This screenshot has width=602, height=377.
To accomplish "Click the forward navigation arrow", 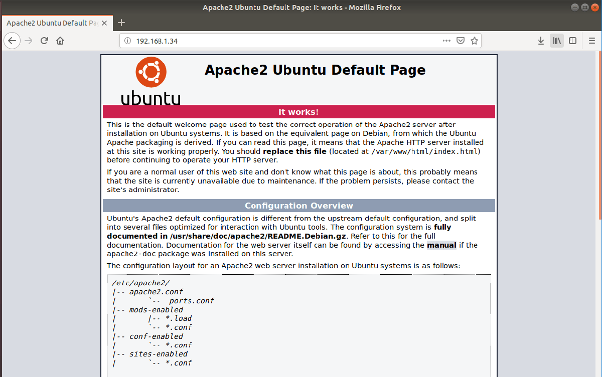I will click(28, 41).
